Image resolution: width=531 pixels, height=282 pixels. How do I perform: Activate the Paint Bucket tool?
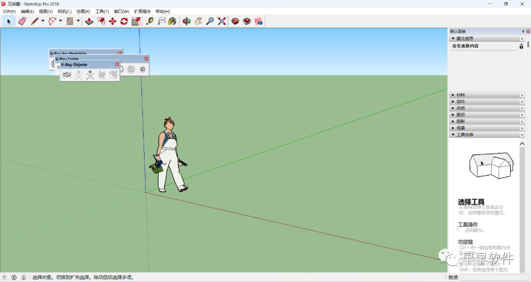pyautogui.click(x=173, y=21)
